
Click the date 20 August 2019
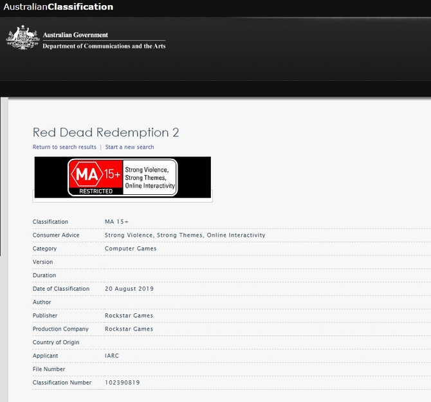click(x=129, y=289)
